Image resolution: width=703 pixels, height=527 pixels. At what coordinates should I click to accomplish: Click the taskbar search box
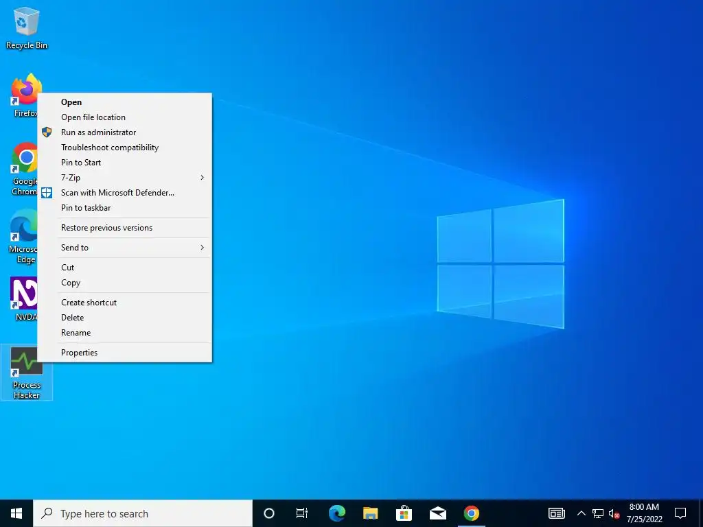(x=143, y=513)
